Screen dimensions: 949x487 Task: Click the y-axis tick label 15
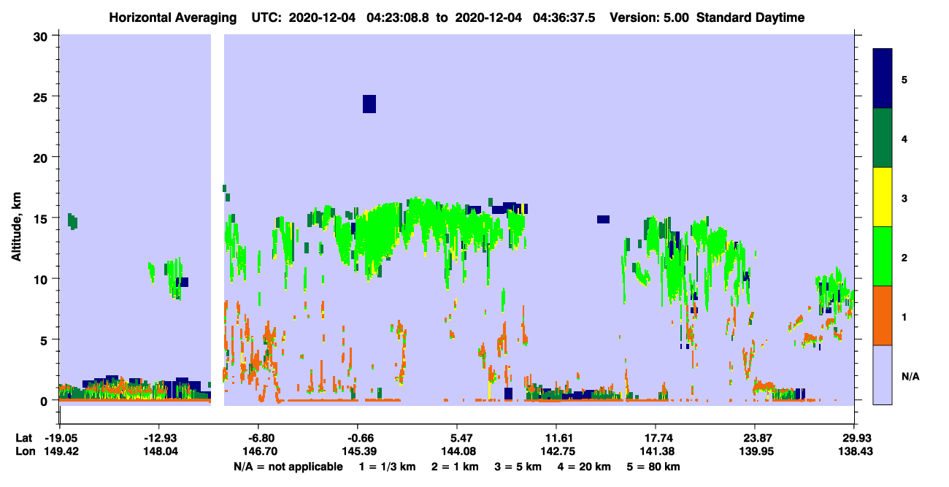[42, 218]
